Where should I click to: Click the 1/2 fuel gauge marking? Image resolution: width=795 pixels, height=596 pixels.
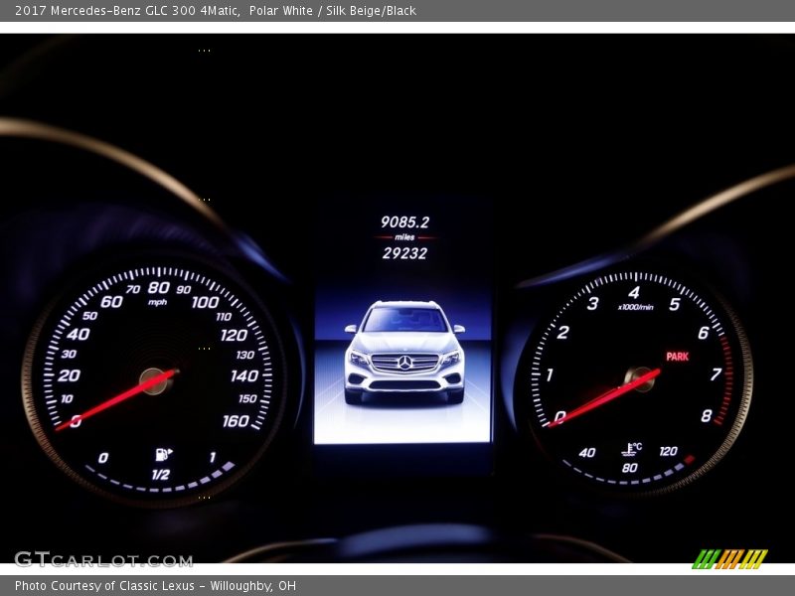pos(161,475)
